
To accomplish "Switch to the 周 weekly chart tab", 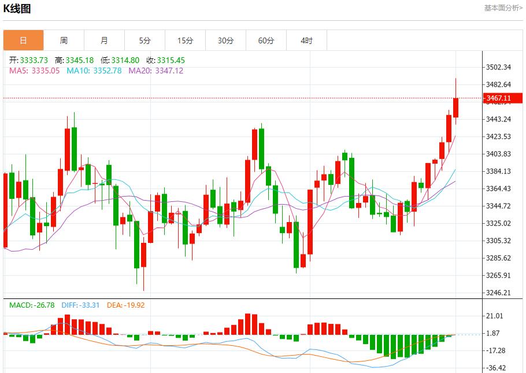I will coord(64,40).
